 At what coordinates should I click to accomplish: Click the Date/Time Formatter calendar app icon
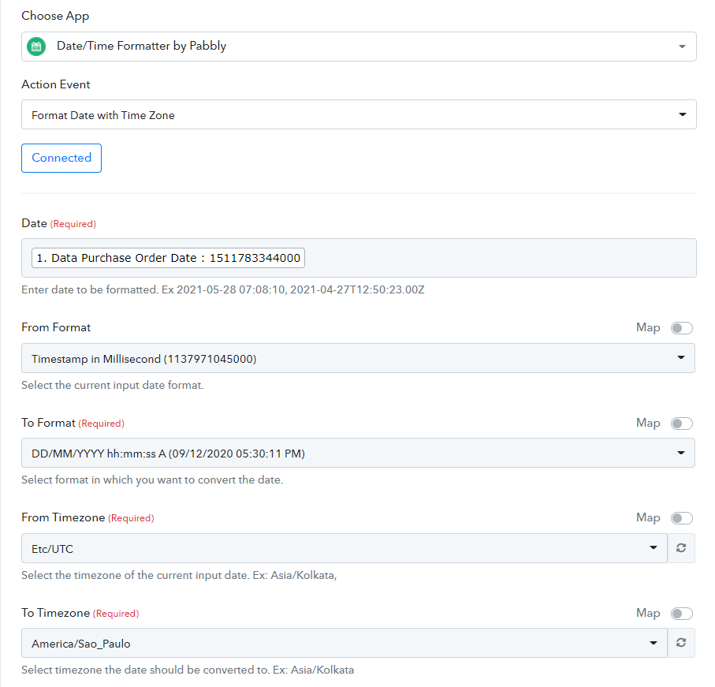[x=36, y=47]
